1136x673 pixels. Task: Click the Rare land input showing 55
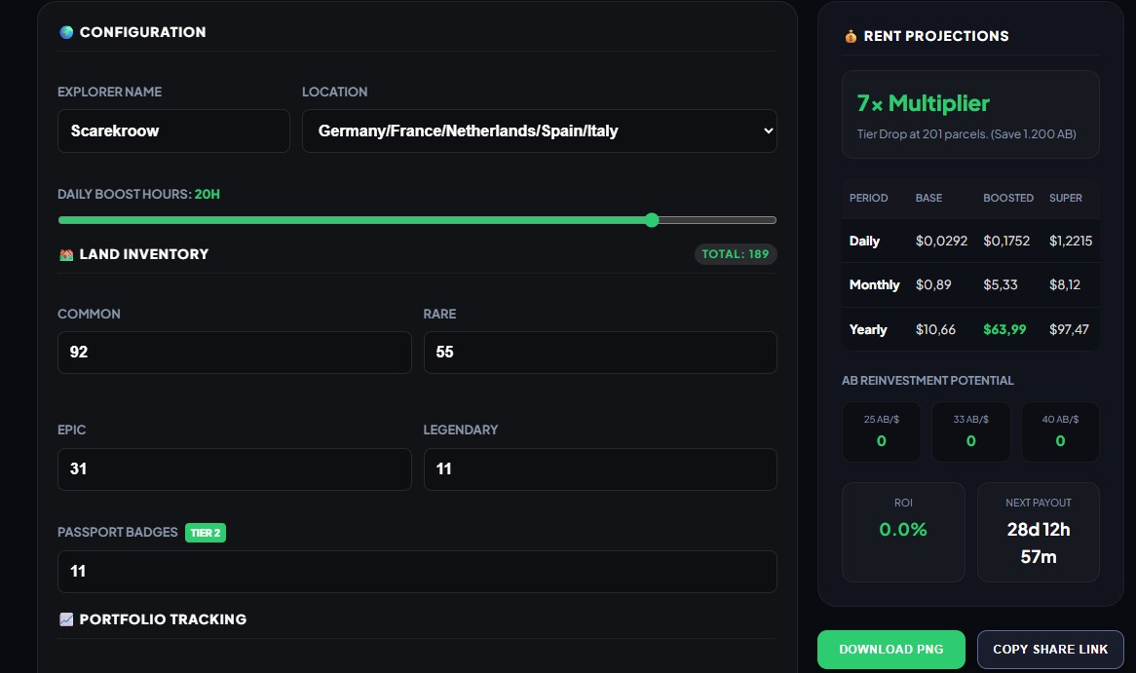coord(600,353)
